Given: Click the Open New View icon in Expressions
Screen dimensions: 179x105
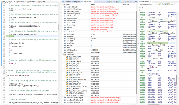Looking at the screenshot, I should pyautogui.click(x=123, y=2).
